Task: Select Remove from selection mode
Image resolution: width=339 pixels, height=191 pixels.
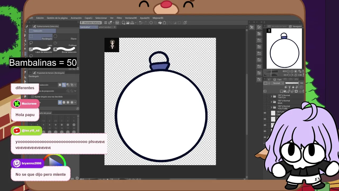Action: click(x=68, y=85)
